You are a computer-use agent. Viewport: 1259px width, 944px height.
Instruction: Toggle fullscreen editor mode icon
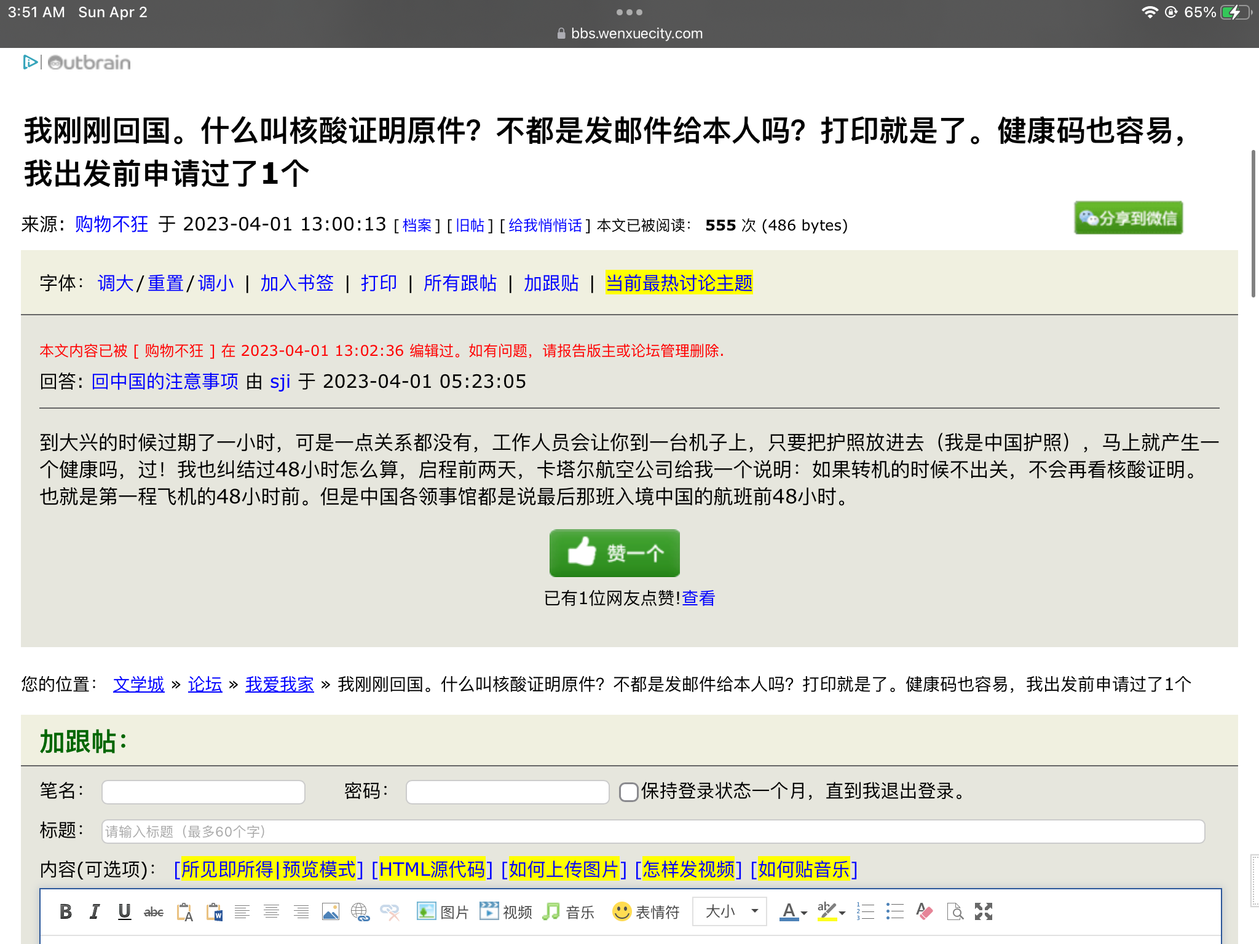tap(984, 911)
